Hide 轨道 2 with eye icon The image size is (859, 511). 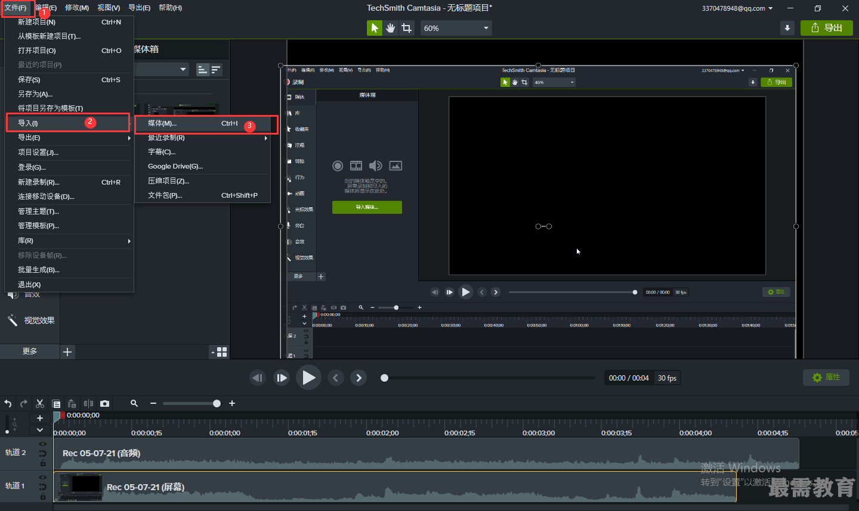tap(42, 444)
